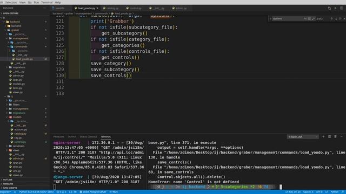Open the compare changes icon in editor toolbar

329,8
